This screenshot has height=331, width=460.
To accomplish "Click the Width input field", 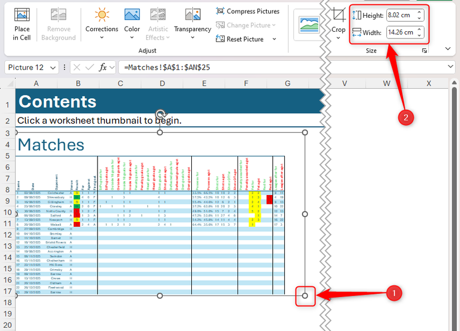I will pyautogui.click(x=400, y=32).
